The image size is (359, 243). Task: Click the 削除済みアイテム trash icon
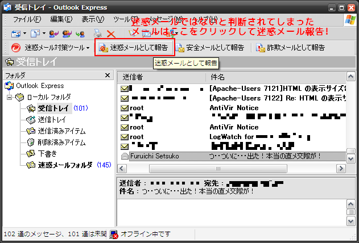(x=31, y=143)
